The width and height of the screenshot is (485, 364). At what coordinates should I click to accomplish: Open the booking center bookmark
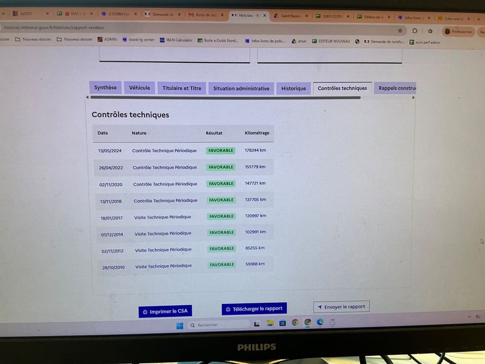(x=139, y=39)
